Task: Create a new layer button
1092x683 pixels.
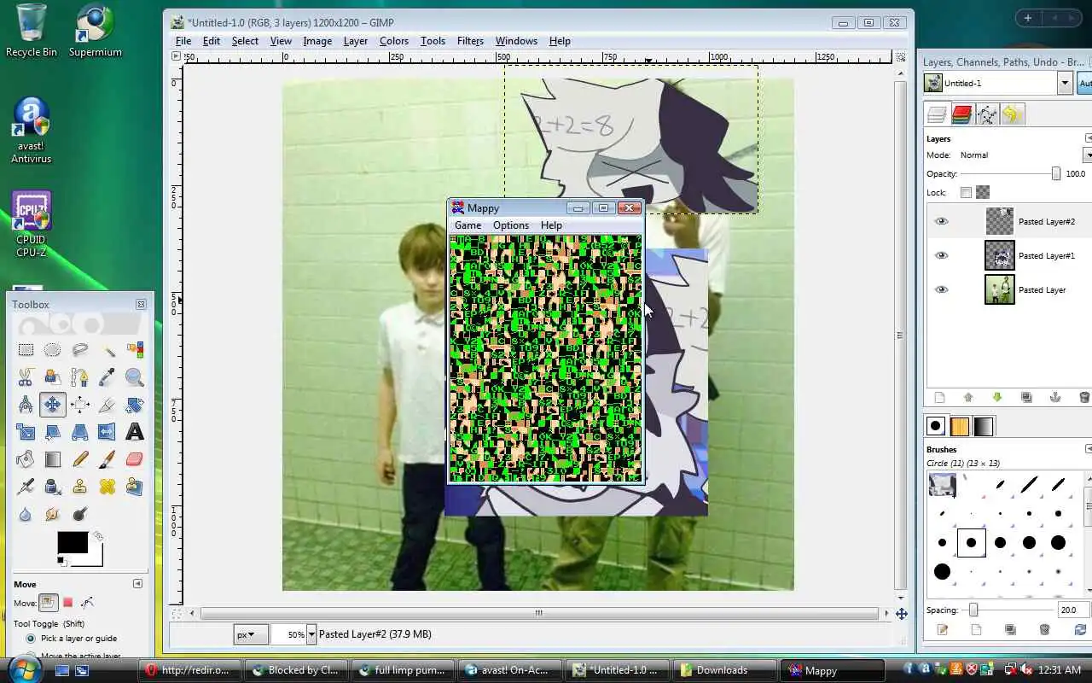Action: click(x=939, y=398)
